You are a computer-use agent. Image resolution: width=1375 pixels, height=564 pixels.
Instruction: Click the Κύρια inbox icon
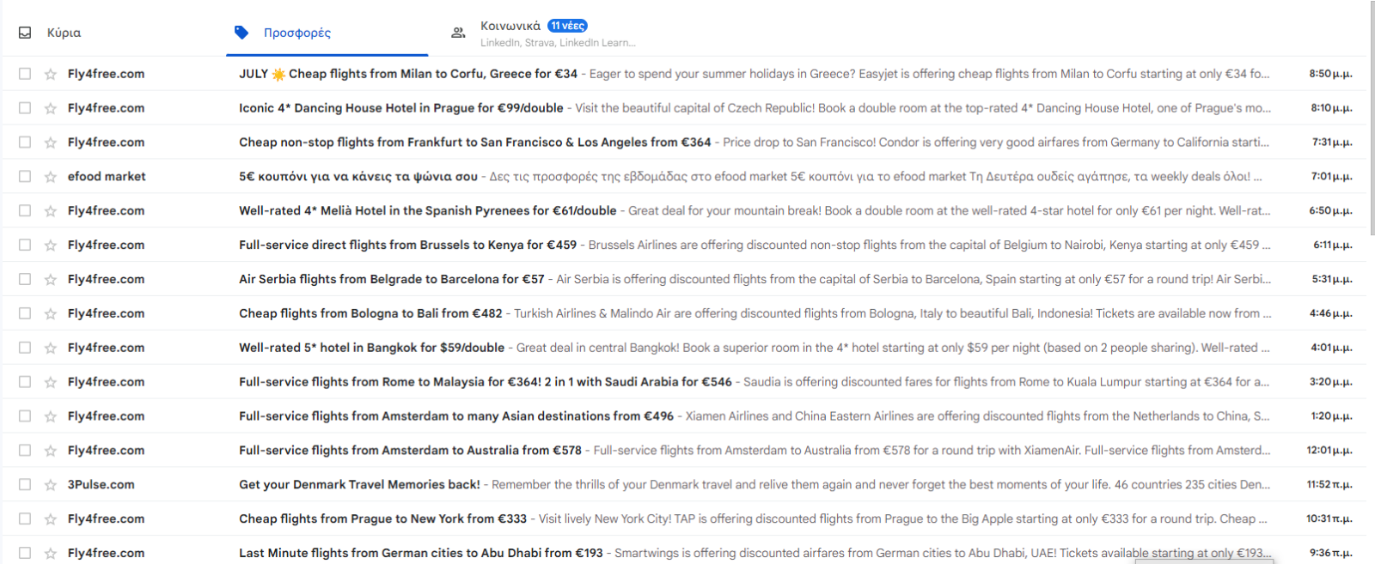coord(25,33)
